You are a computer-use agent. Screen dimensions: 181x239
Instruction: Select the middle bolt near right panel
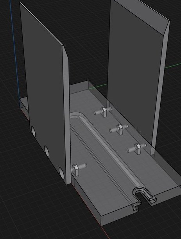pos(119,129)
